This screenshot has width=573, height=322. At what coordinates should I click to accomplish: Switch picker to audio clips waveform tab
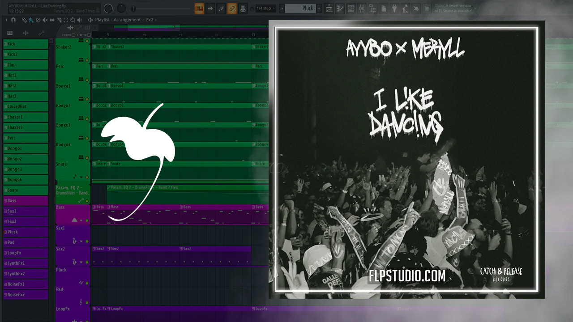(26, 33)
